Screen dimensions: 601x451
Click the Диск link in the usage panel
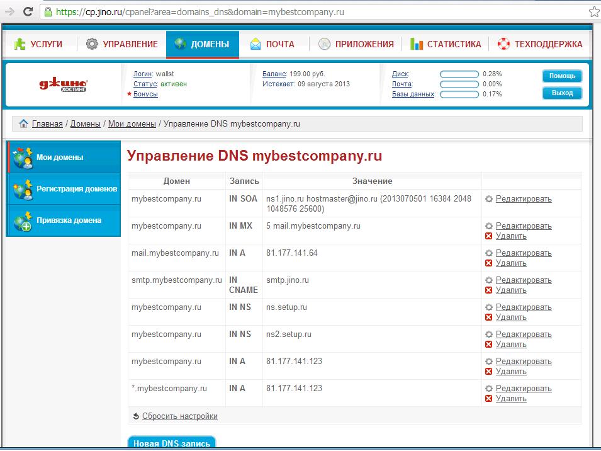click(400, 74)
